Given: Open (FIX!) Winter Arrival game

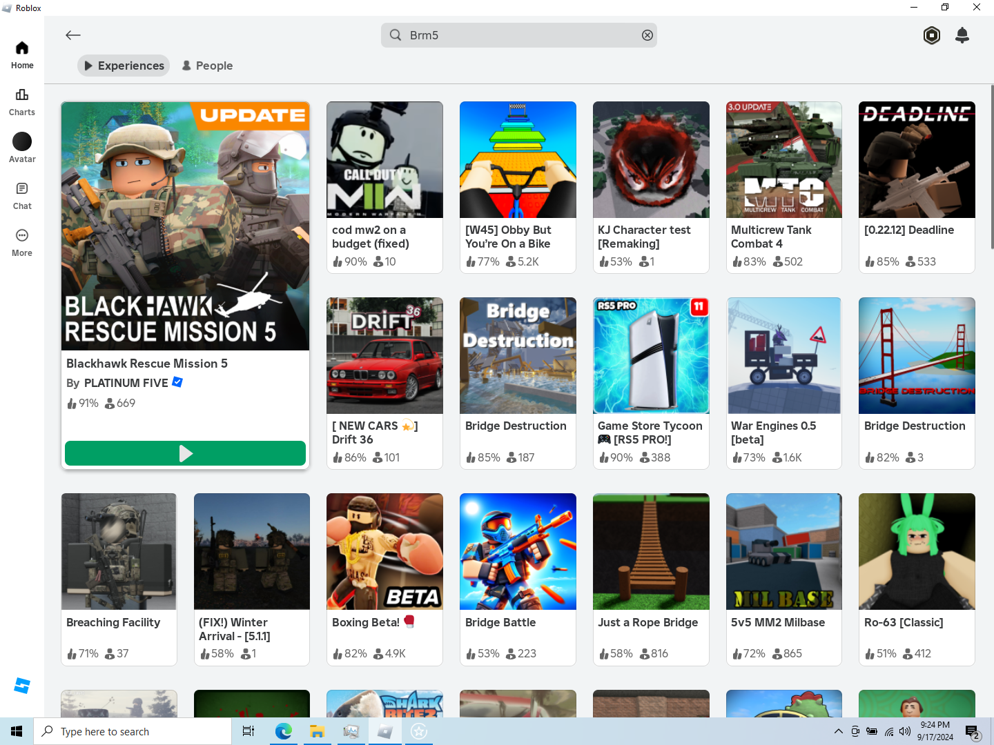Looking at the screenshot, I should point(252,579).
